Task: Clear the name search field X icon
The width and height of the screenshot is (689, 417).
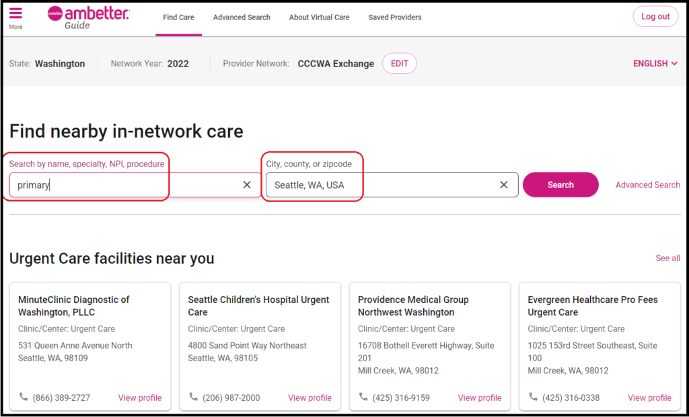Action: [247, 185]
